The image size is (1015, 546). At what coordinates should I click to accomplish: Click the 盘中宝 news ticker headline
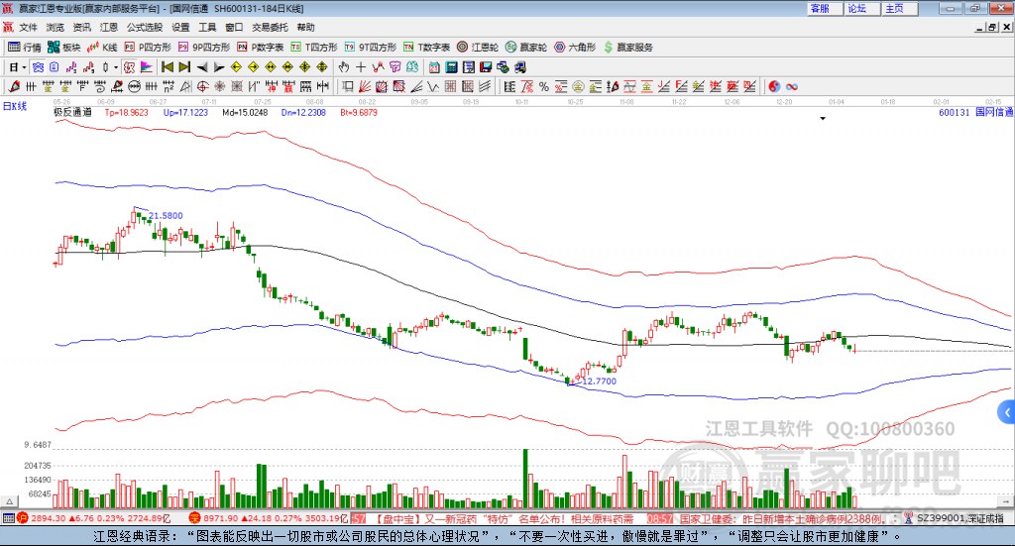click(505, 519)
